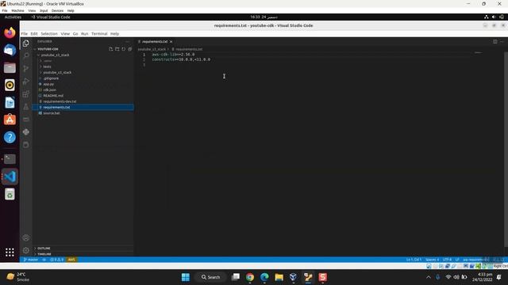Close the requirements.txt editor tab
Screen dimensions: 508x285
coord(171,42)
